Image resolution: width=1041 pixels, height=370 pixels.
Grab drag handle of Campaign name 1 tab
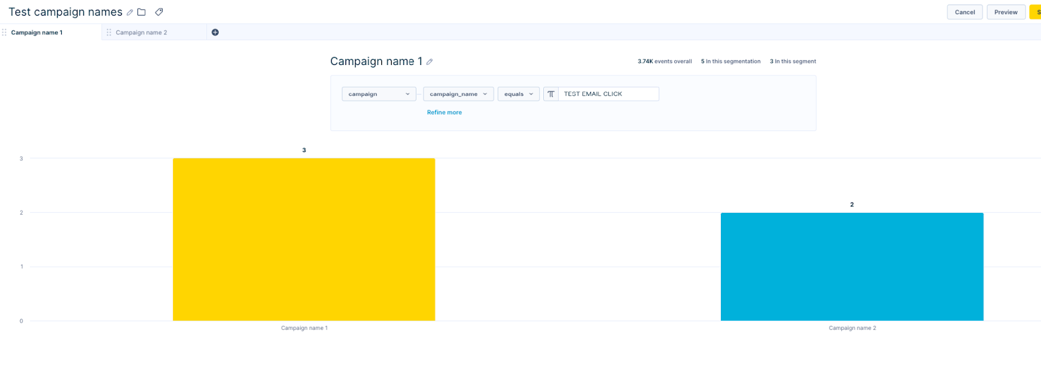[5, 32]
